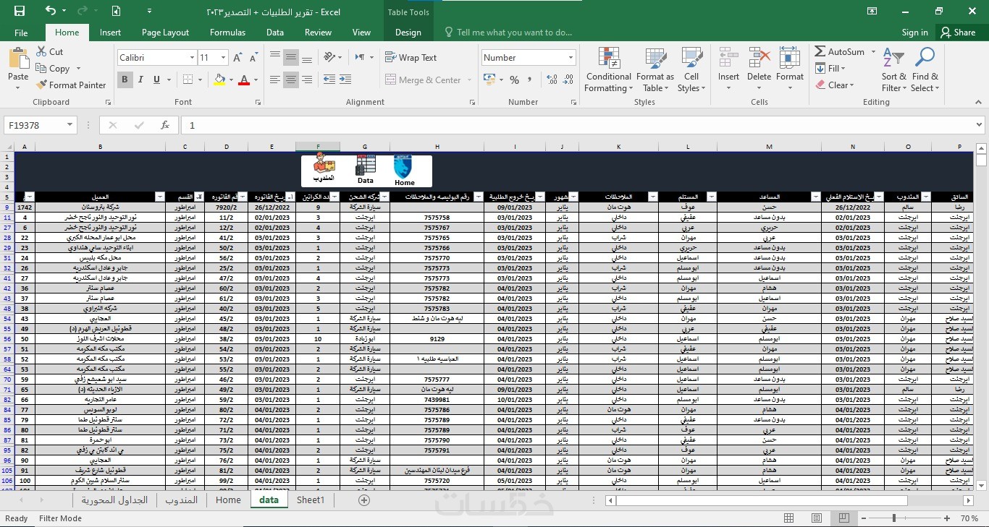
Task: Expand the Name Box dropdown
Action: tap(70, 125)
